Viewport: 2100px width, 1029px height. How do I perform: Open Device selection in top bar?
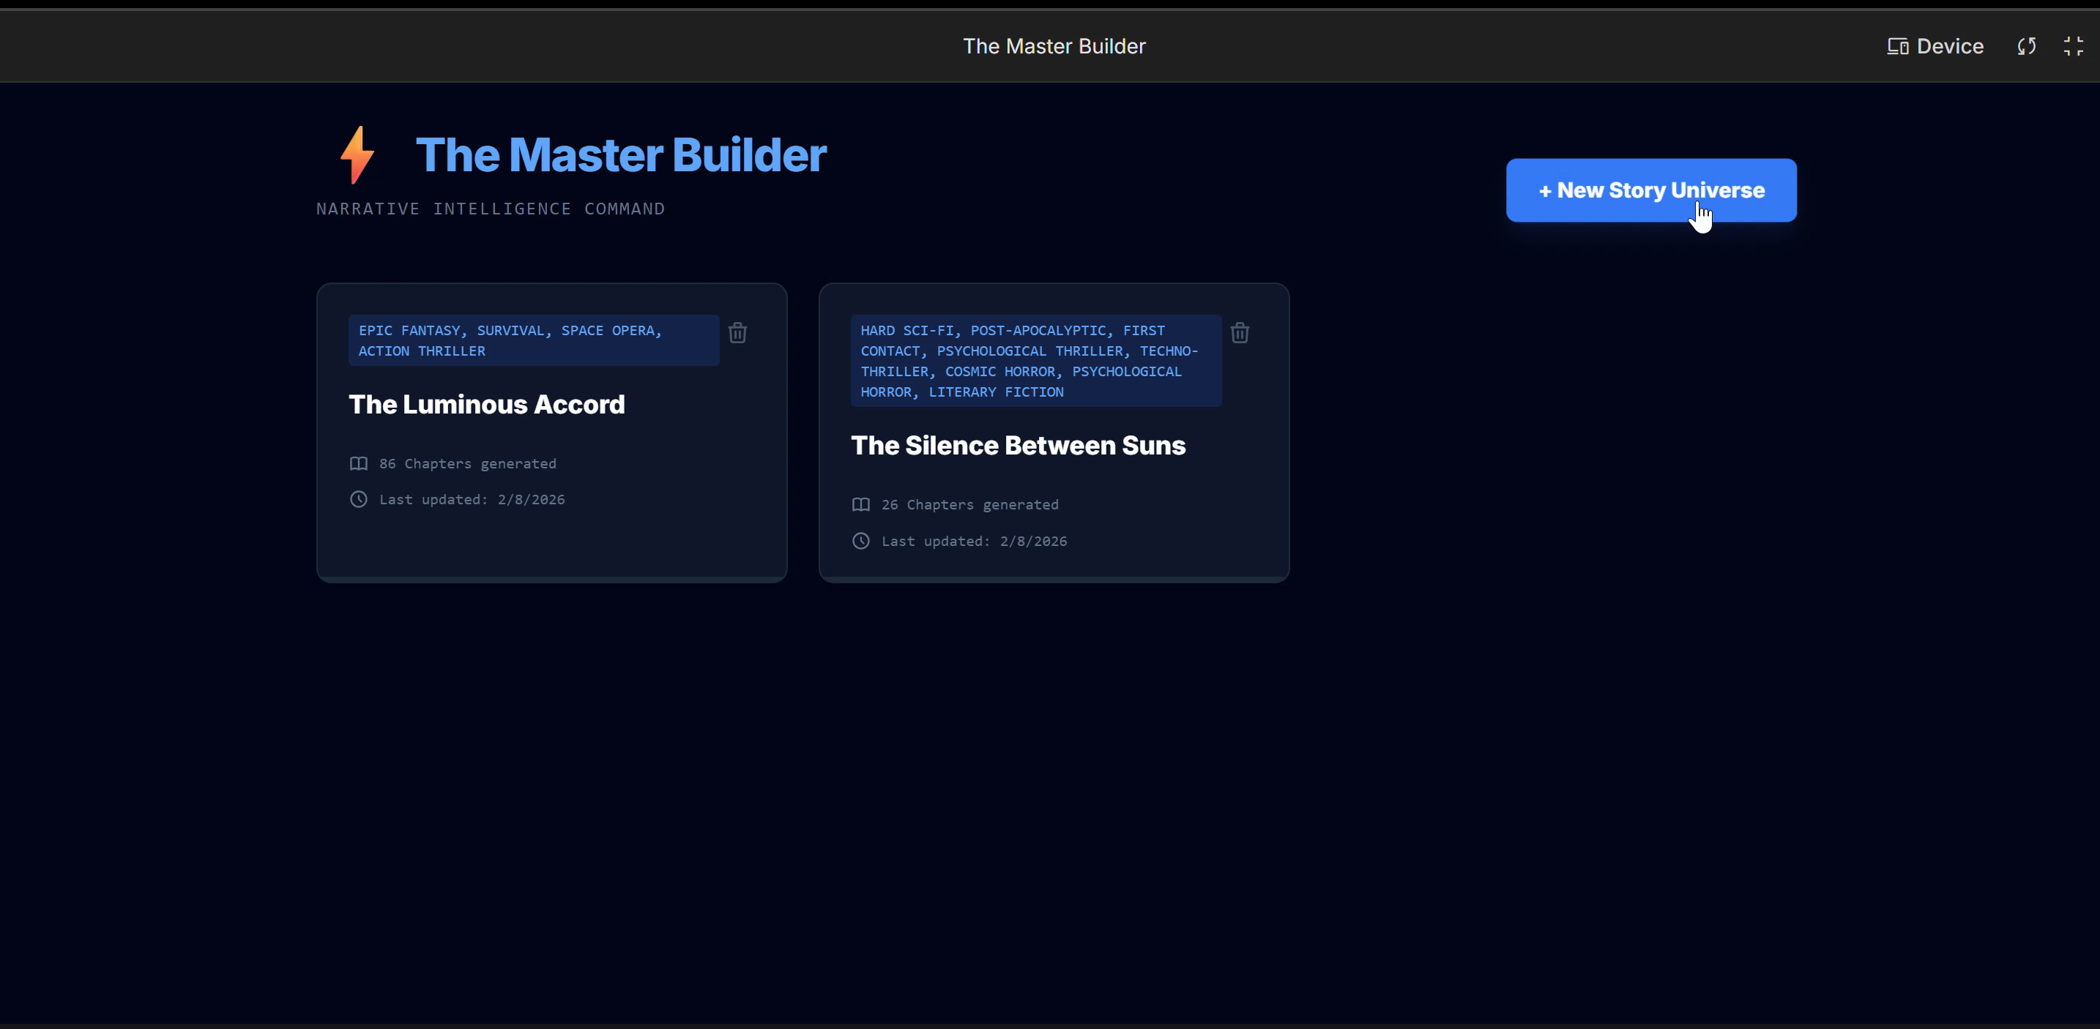1949,46
